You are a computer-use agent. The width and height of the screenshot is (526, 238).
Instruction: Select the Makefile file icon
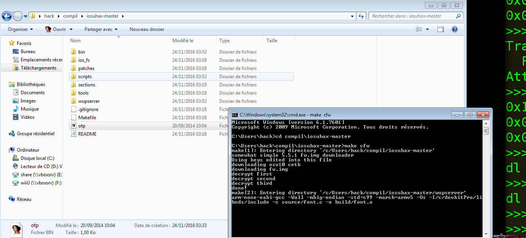coord(73,118)
